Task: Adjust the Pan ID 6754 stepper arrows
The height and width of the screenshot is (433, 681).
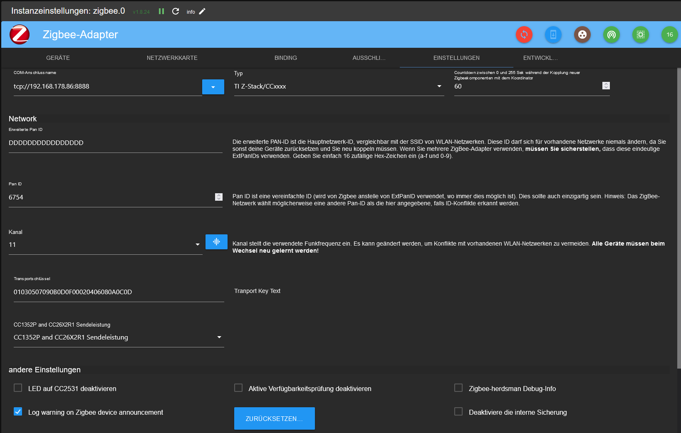Action: pyautogui.click(x=219, y=197)
